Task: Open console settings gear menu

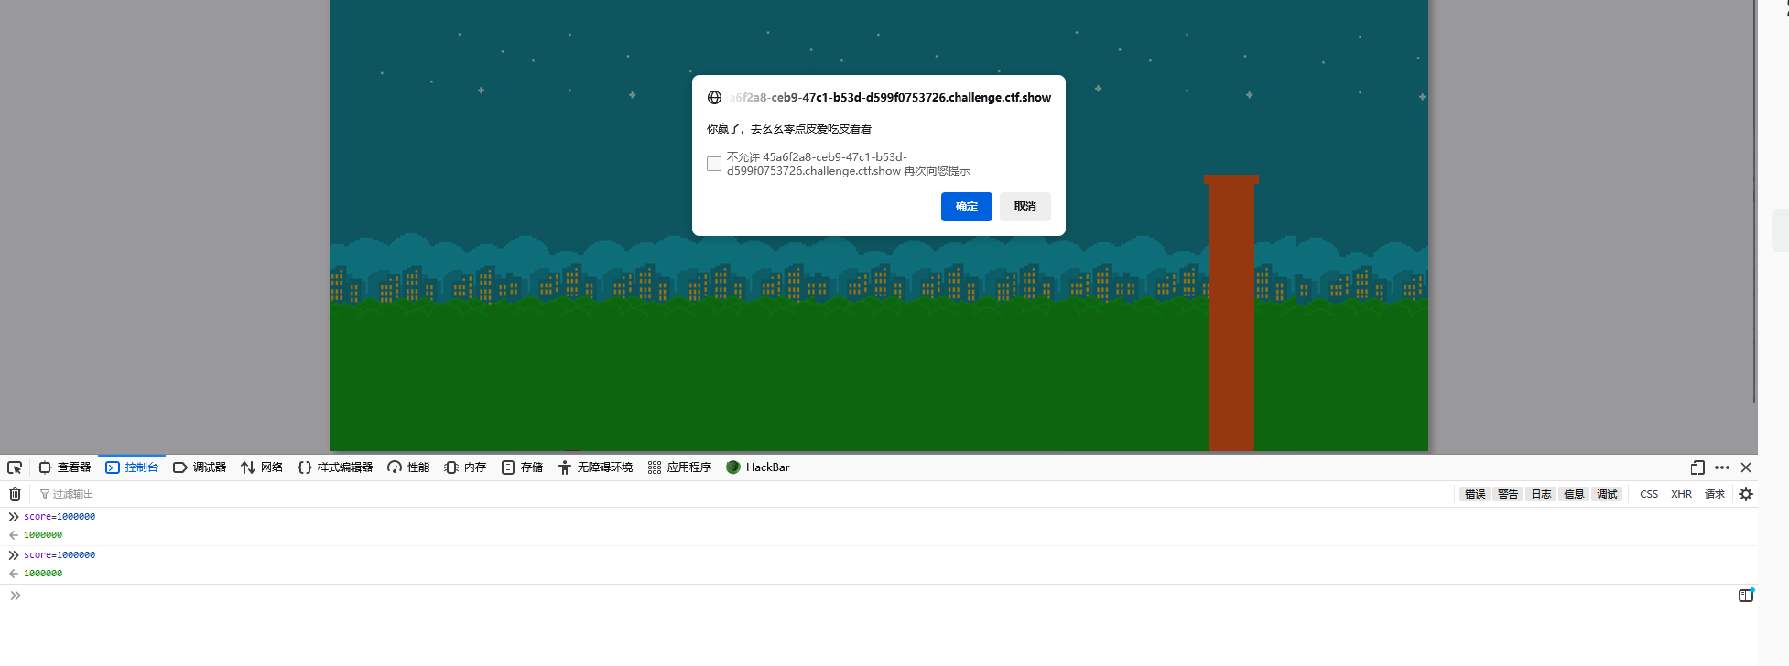Action: (x=1746, y=494)
